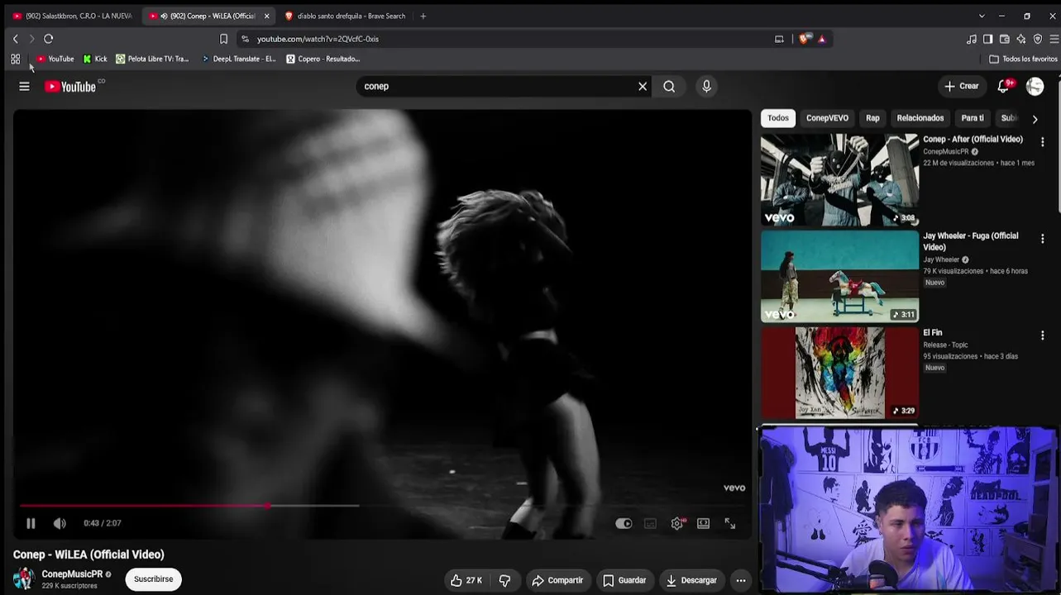
Task: Open Brave Shields lion icon
Action: coord(804,39)
